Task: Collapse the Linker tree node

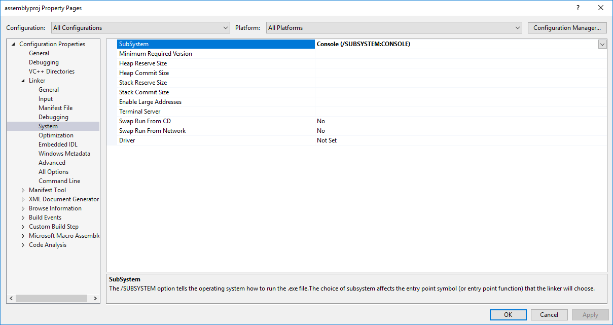Action: click(x=23, y=81)
